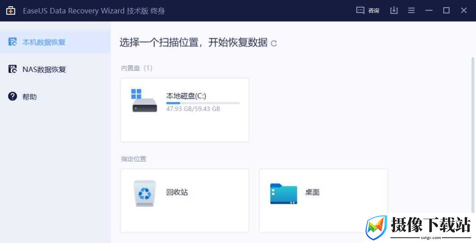The image size is (476, 243).
Task: Click the vertical scrollbar on the right
Action: (x=473, y=134)
